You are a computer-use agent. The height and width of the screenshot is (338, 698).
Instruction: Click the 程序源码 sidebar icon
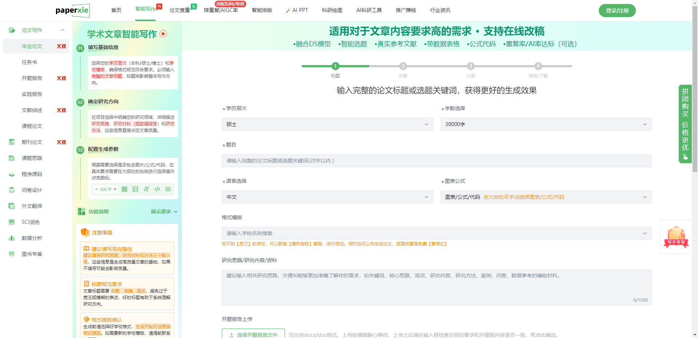pyautogui.click(x=11, y=174)
